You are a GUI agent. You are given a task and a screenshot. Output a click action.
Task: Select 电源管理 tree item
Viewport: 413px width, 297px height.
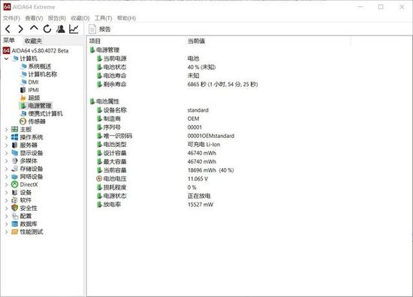pos(40,106)
